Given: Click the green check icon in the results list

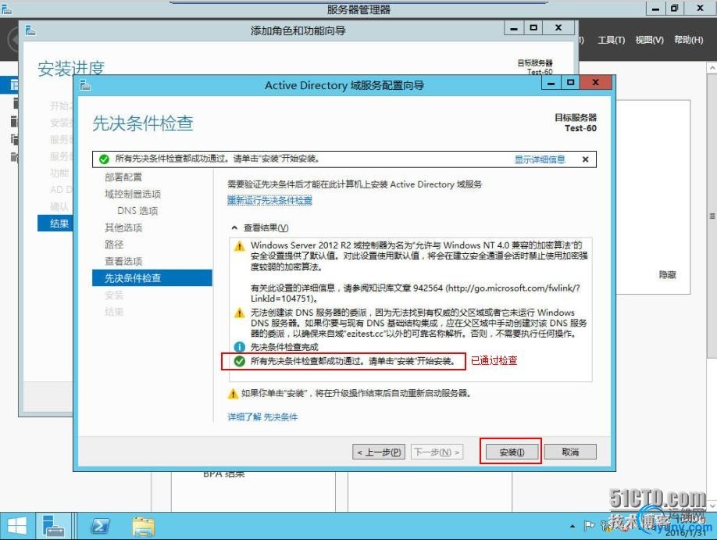Looking at the screenshot, I should 239,361.
